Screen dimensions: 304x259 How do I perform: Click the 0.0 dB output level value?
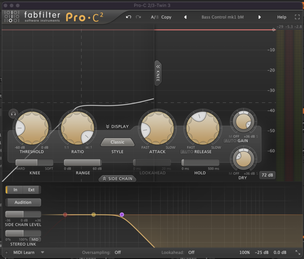click(280, 253)
